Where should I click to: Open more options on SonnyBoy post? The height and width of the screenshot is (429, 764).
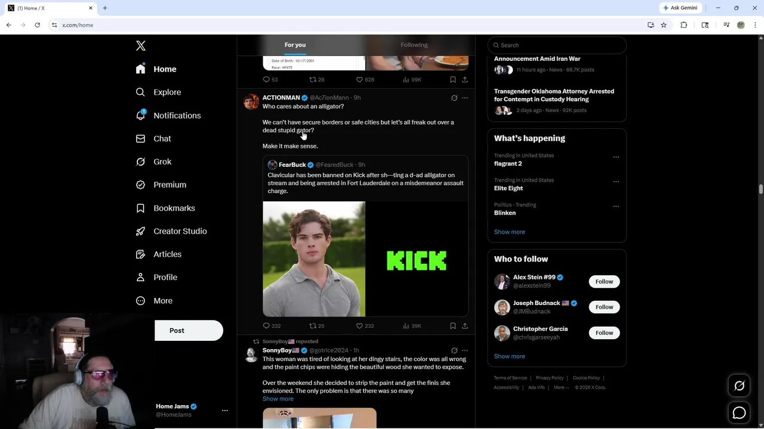465,350
